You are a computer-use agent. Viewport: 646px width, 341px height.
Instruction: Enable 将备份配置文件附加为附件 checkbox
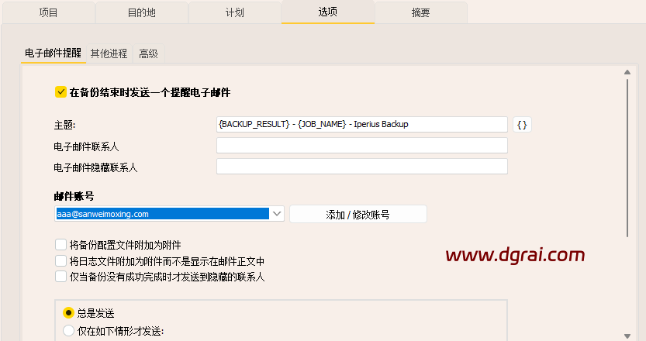[60, 245]
